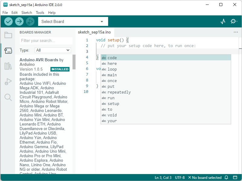
Task: Click the BOARDS MANAGER panel heading
Action: [x=35, y=32]
